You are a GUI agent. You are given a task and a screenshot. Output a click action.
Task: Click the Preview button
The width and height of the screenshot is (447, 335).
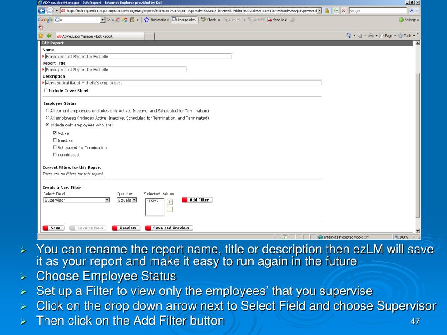tap(126, 228)
